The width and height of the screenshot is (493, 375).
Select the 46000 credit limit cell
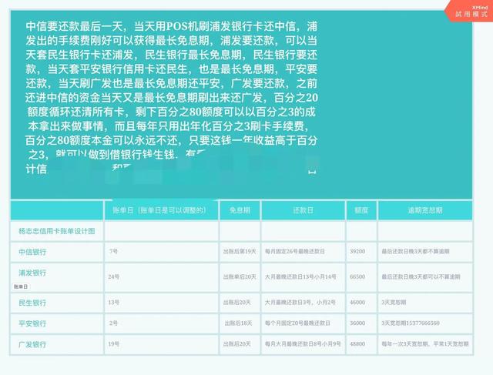(x=361, y=303)
